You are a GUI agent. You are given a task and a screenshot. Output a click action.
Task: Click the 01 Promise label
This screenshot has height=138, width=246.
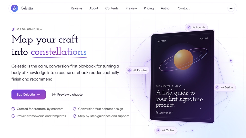point(140,71)
